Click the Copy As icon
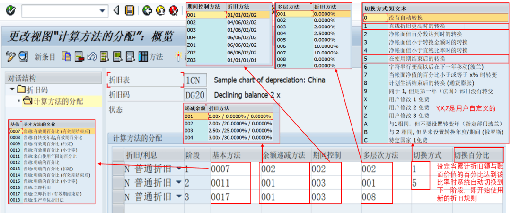Viewport: 511px width, 214px height. pos(67,56)
